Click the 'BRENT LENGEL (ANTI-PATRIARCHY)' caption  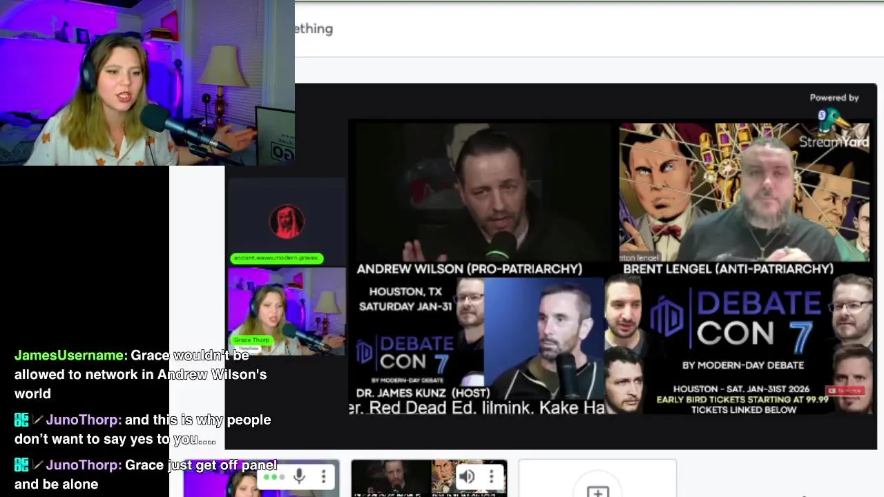tap(729, 269)
